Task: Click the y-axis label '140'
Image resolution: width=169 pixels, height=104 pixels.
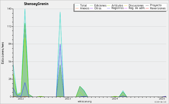Action: pos(9,9)
